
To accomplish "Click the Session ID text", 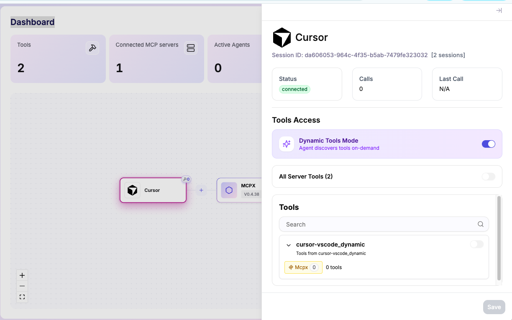I will (x=350, y=55).
